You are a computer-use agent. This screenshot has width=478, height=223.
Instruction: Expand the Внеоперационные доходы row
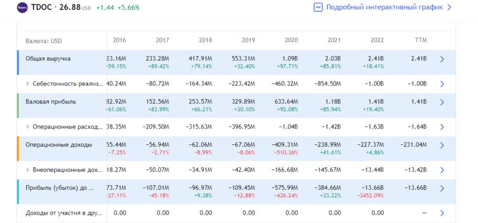coord(28,170)
